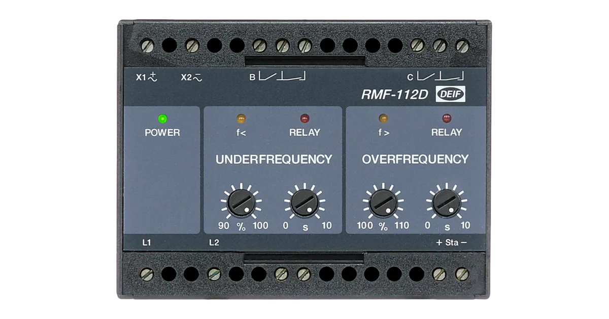Viewport: 609px width, 319px height.
Task: Click the RELAY label in underfrequency panel
Action: pyautogui.click(x=304, y=133)
